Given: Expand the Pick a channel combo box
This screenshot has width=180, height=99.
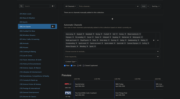Looking at the screenshot, I should click(138, 6).
